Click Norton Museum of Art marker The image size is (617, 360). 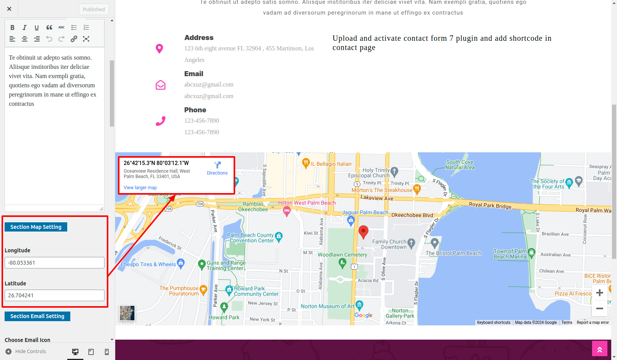click(x=359, y=305)
